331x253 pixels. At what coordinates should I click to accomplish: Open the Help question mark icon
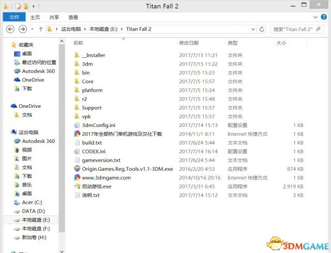tap(324, 17)
